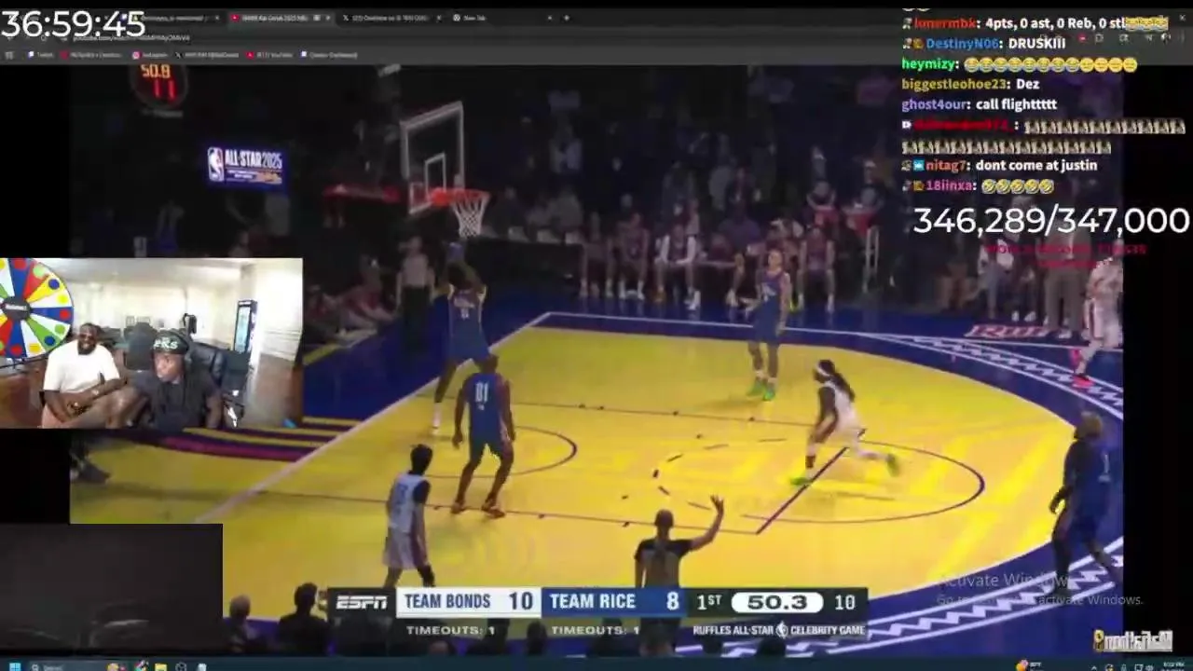The image size is (1193, 671).
Task: Open the YouTube bookmark in bookmarks bar
Action: click(270, 55)
